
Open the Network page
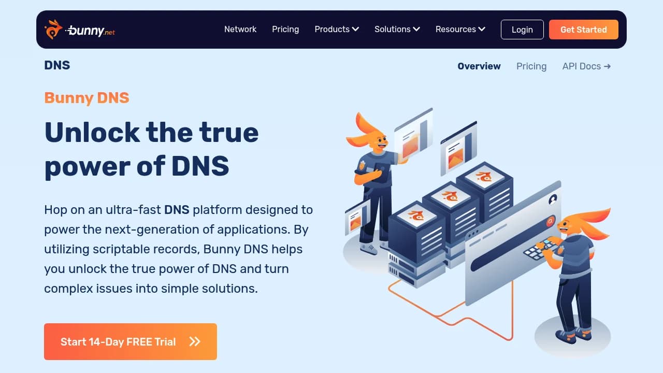(240, 29)
